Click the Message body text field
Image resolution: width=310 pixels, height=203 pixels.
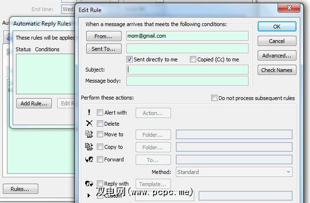187,81
